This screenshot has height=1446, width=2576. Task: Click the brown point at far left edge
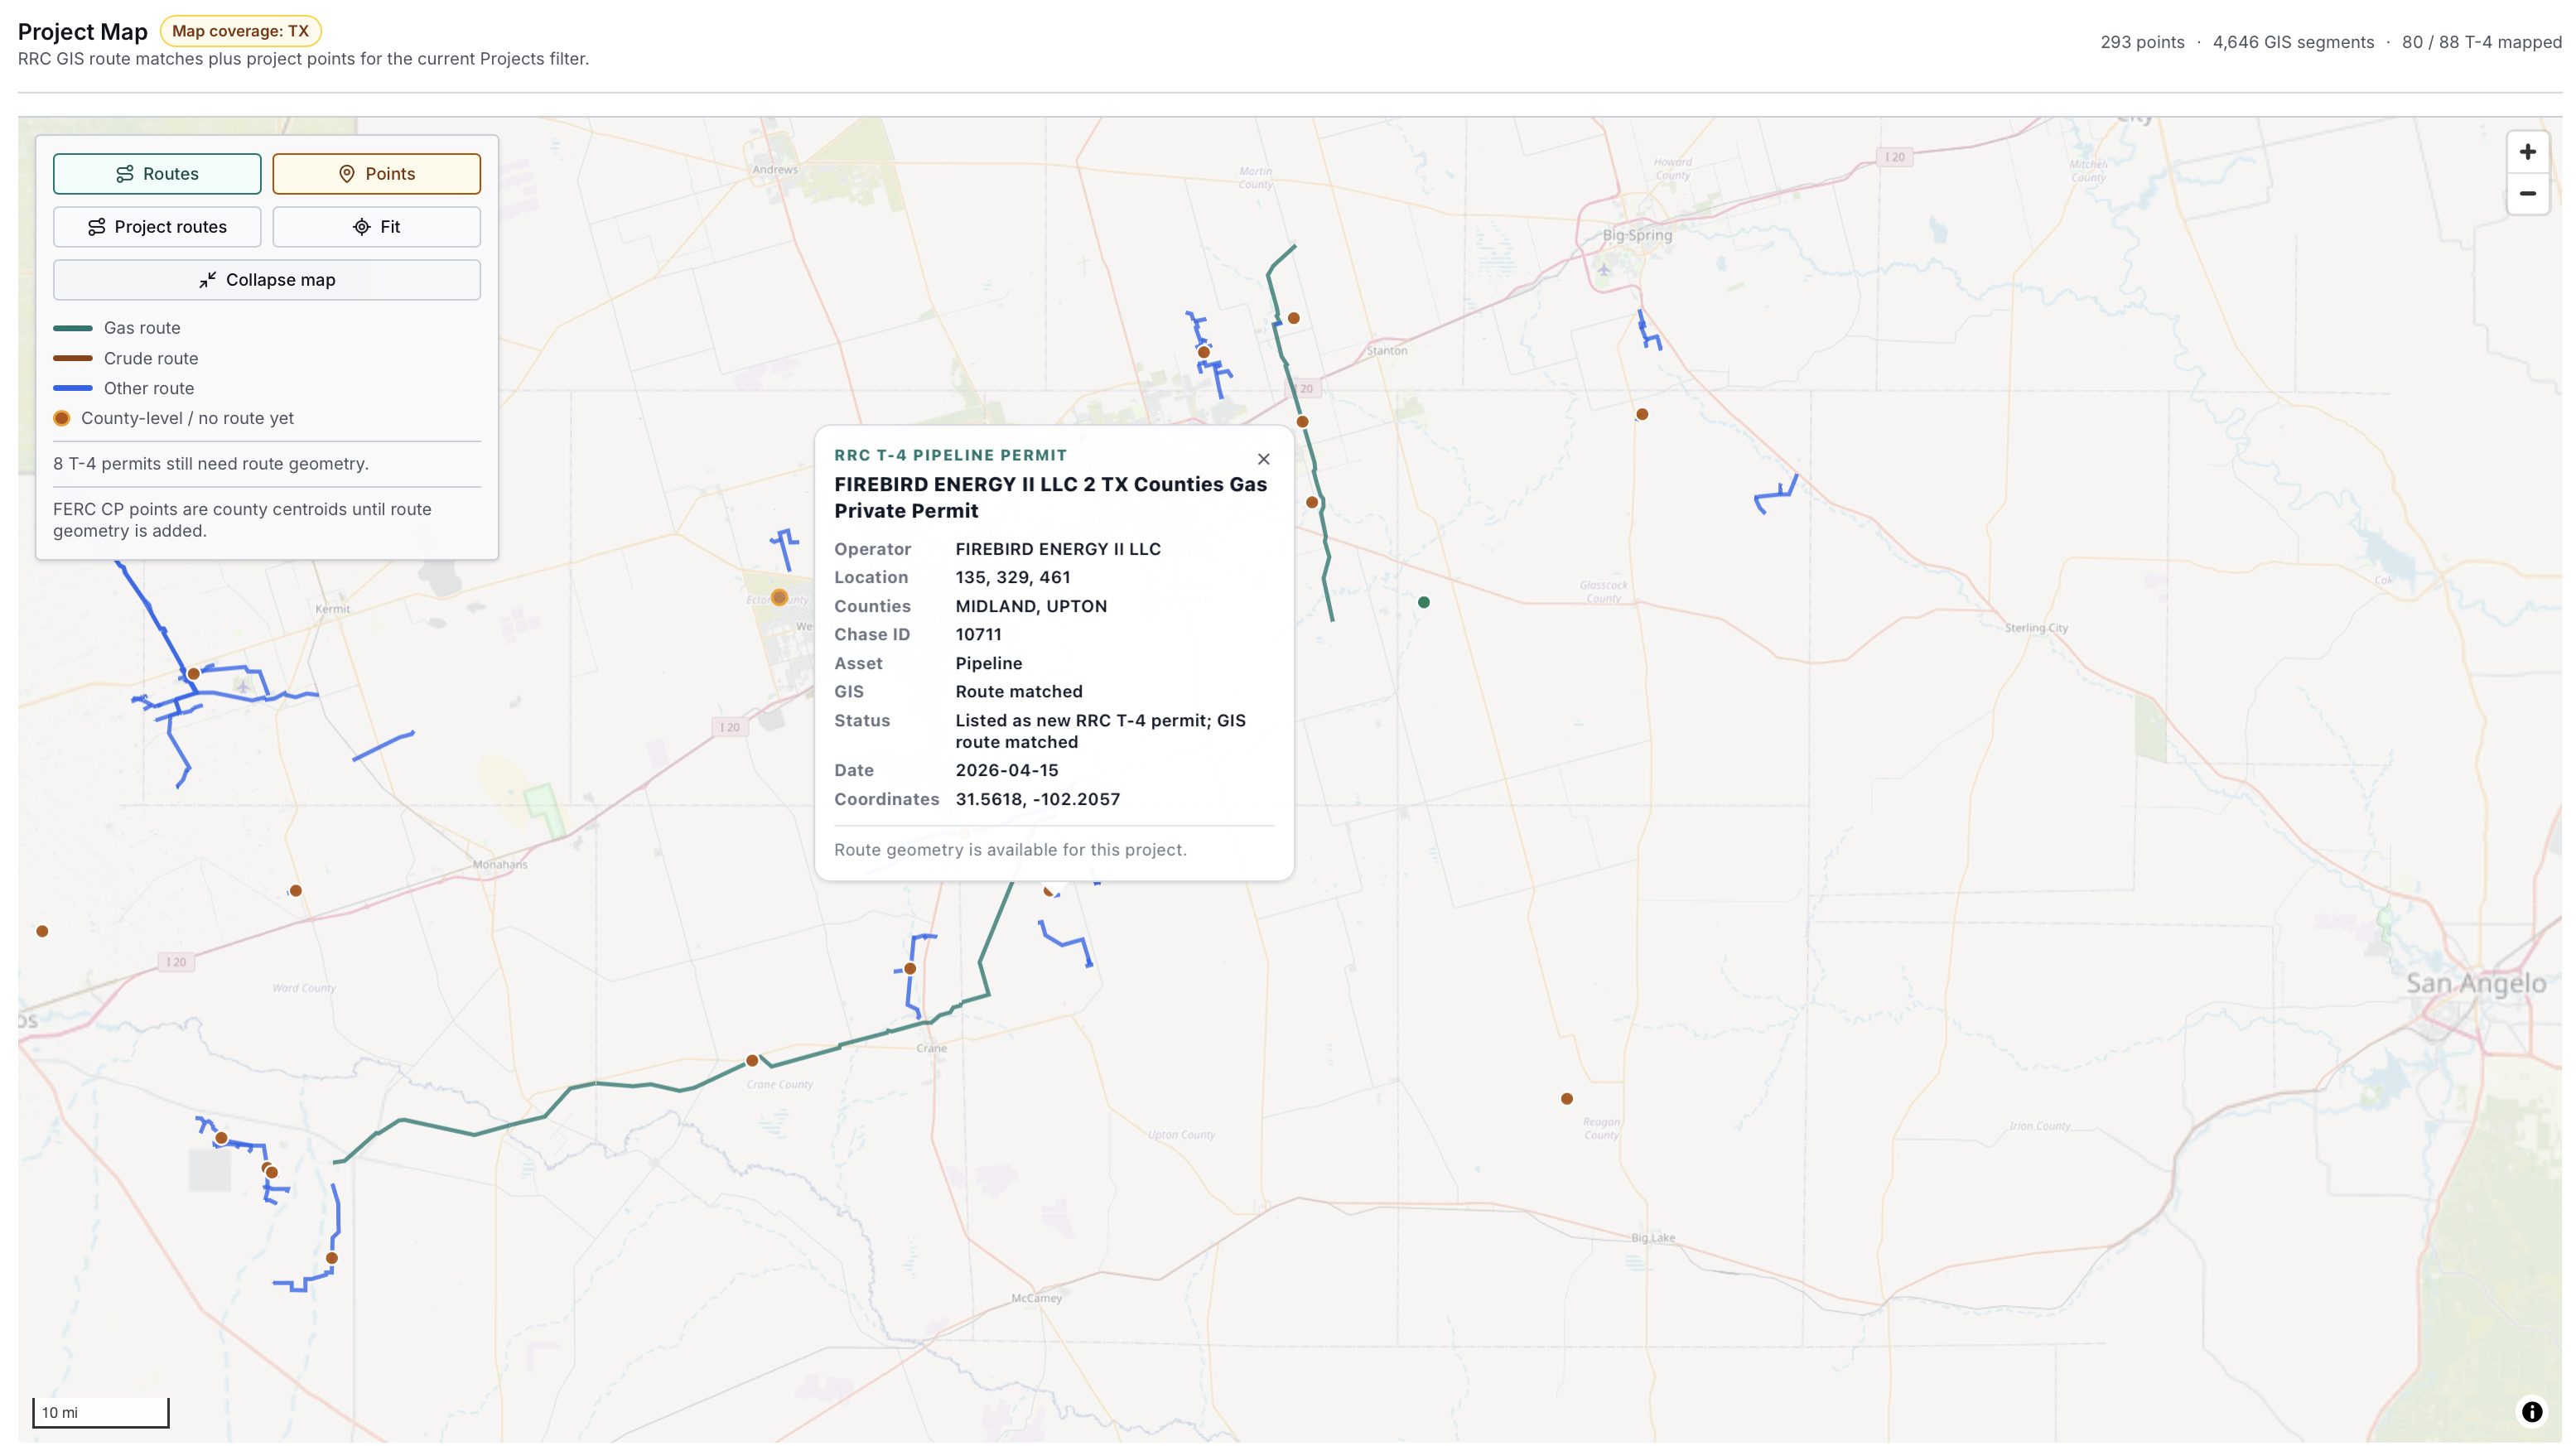[42, 932]
